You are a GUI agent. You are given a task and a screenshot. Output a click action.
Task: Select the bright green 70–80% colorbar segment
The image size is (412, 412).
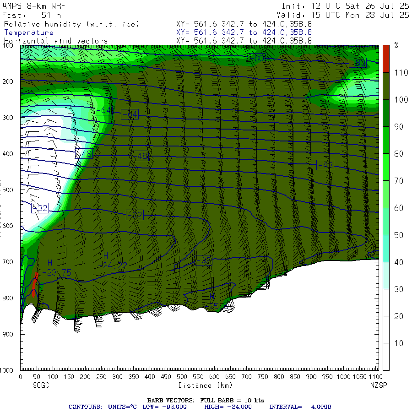point(386,167)
